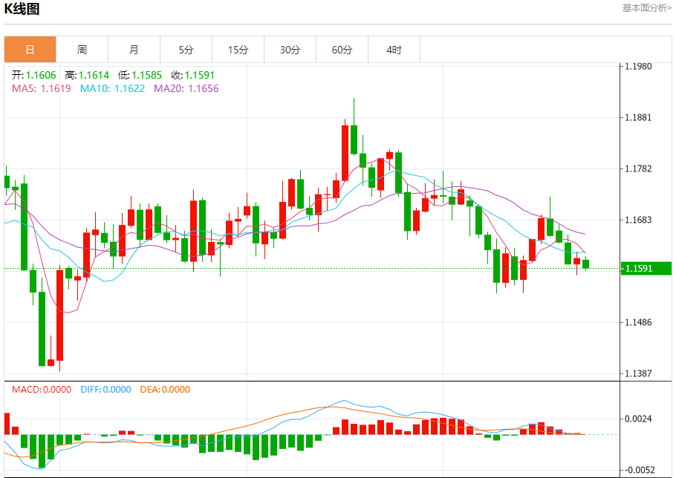The height and width of the screenshot is (478, 676).
Task: Click the MA20 legend label
Action: pyautogui.click(x=186, y=88)
